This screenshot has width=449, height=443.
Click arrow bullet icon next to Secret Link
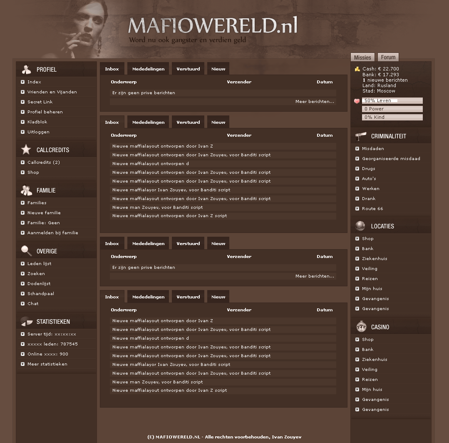coord(22,102)
